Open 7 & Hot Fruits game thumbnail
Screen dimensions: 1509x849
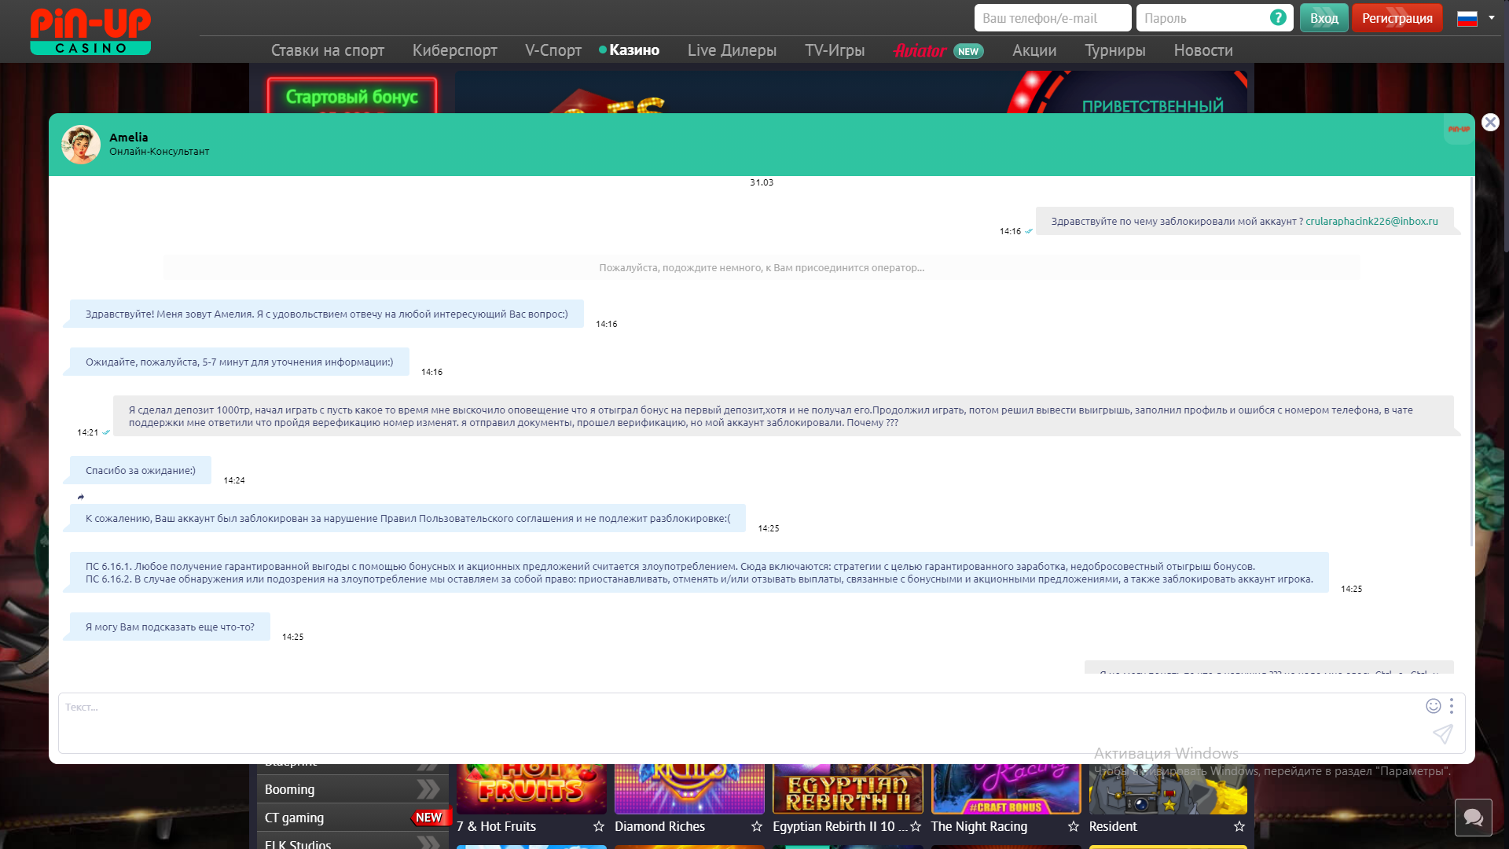tap(531, 788)
